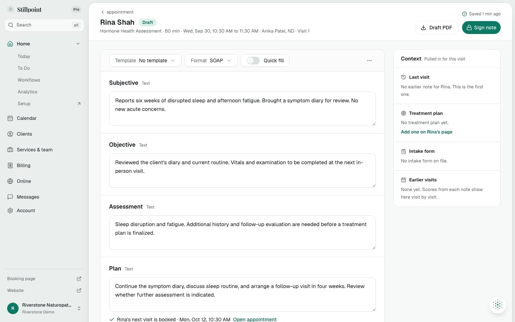Image resolution: width=515 pixels, height=322 pixels.
Task: Click the Sign note button
Action: [x=481, y=28]
